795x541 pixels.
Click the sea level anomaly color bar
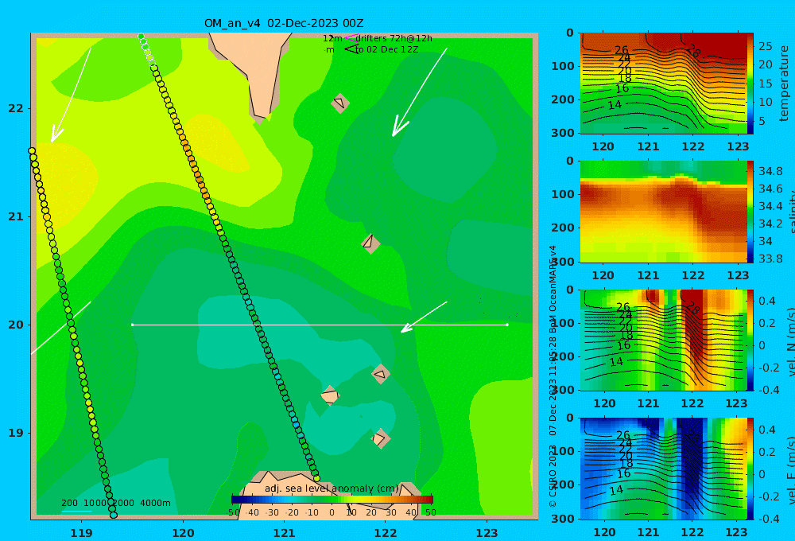coord(332,500)
